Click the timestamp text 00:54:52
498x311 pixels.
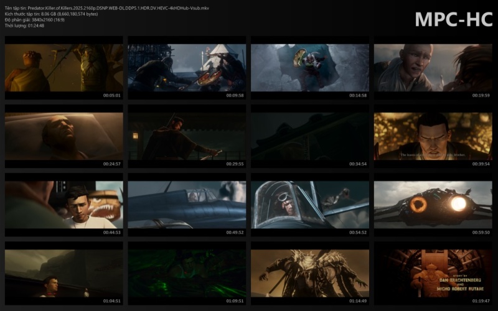pyautogui.click(x=358, y=233)
